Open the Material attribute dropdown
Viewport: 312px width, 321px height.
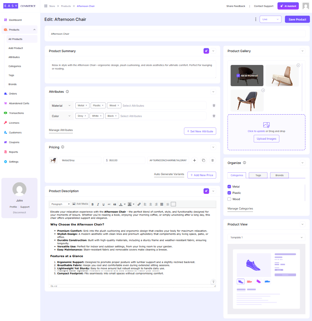(61, 106)
